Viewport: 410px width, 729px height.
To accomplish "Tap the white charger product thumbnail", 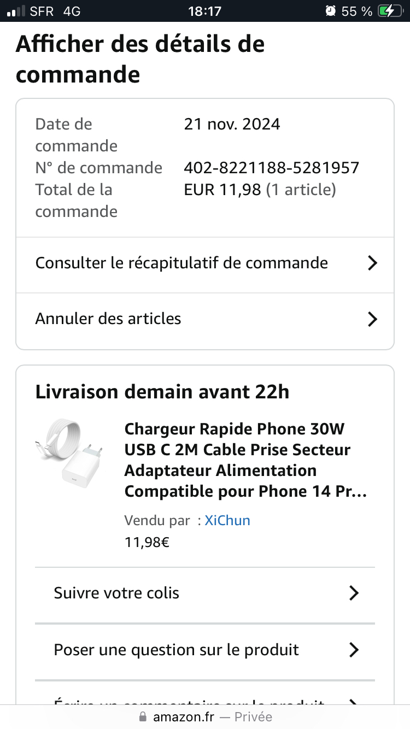I will tap(69, 449).
